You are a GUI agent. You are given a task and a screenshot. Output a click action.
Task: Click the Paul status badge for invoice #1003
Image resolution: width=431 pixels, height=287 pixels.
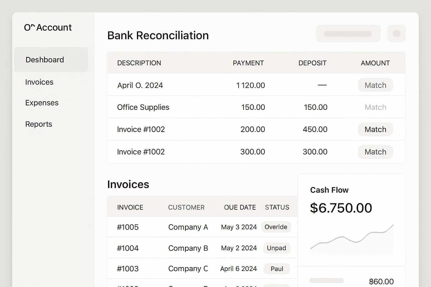point(277,269)
